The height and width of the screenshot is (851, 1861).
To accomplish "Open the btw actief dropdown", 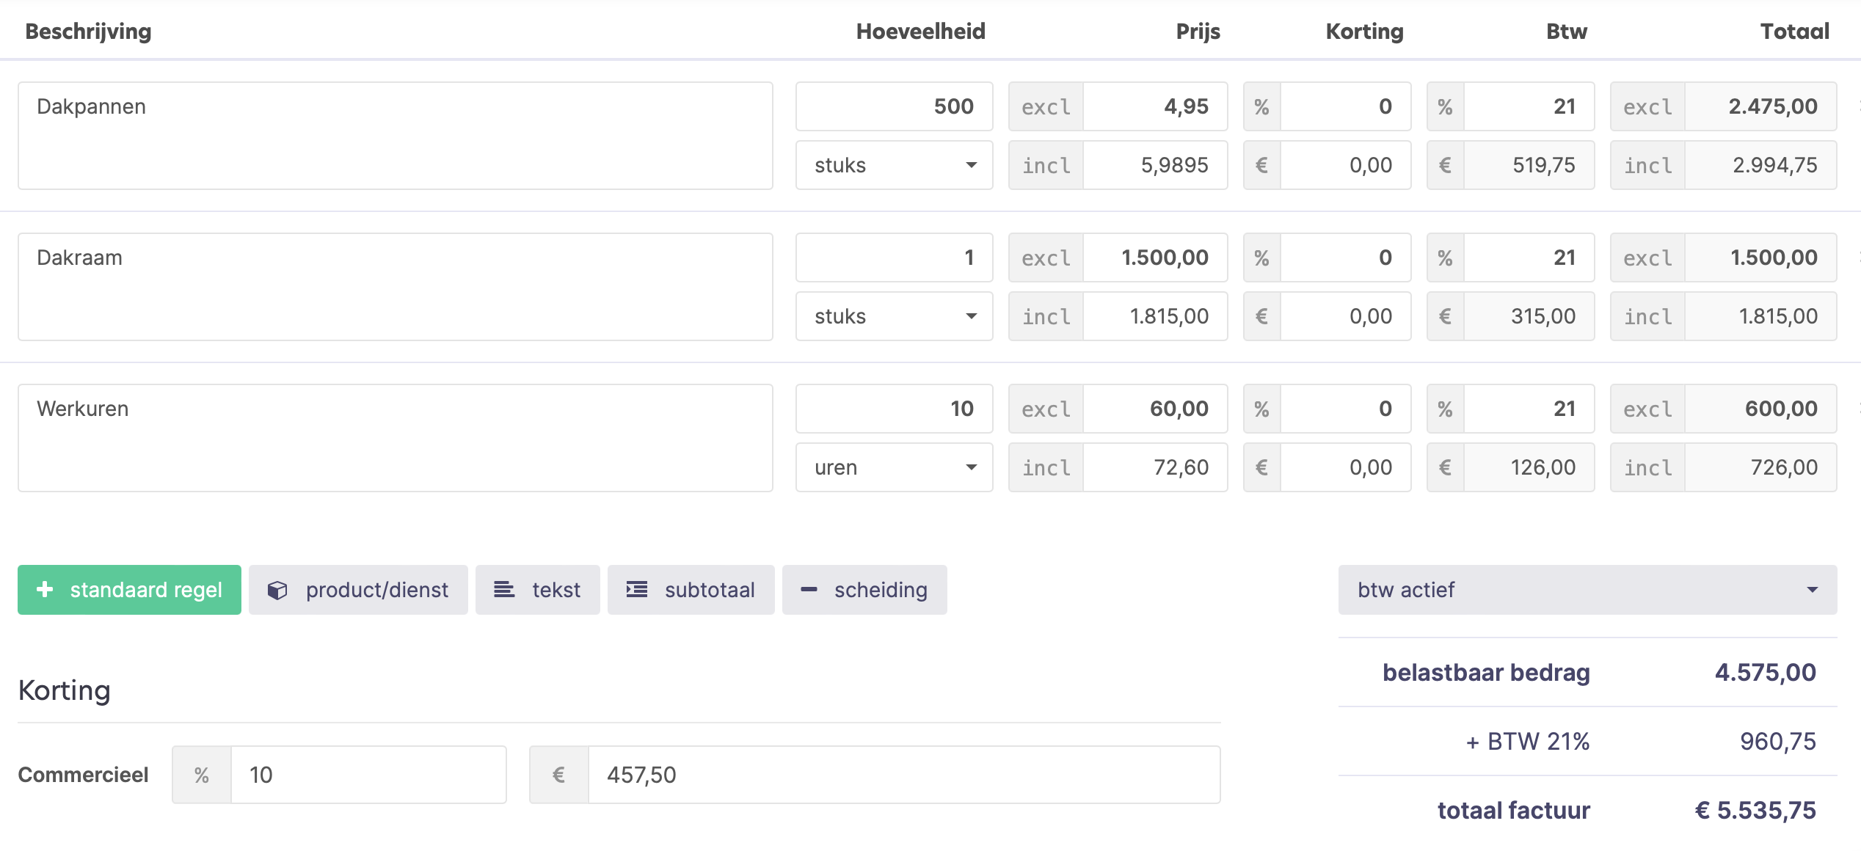I will (1588, 590).
